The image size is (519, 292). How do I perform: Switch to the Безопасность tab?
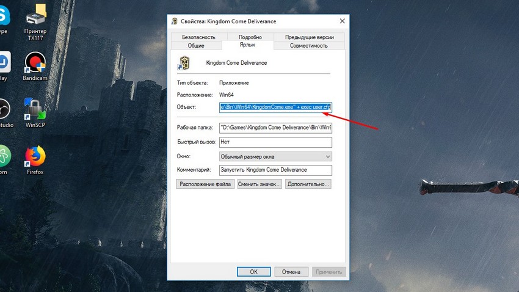pos(198,37)
